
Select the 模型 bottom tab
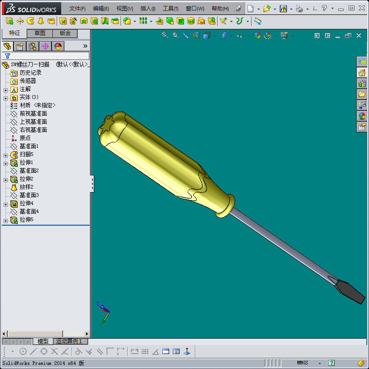pyautogui.click(x=43, y=341)
